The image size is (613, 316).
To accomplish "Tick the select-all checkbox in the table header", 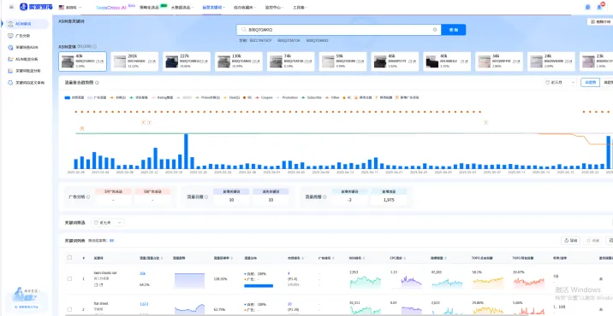I will [x=69, y=257].
